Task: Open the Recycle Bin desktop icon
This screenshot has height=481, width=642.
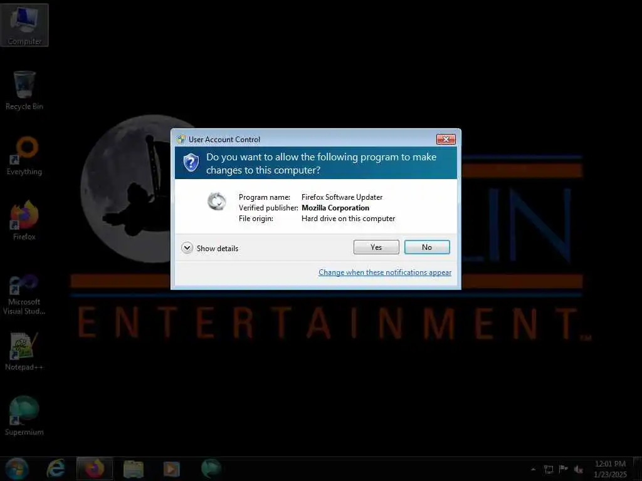Action: 24,90
